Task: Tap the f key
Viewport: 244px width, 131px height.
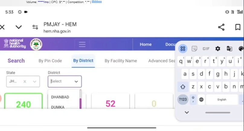Action: click(x=210, y=74)
